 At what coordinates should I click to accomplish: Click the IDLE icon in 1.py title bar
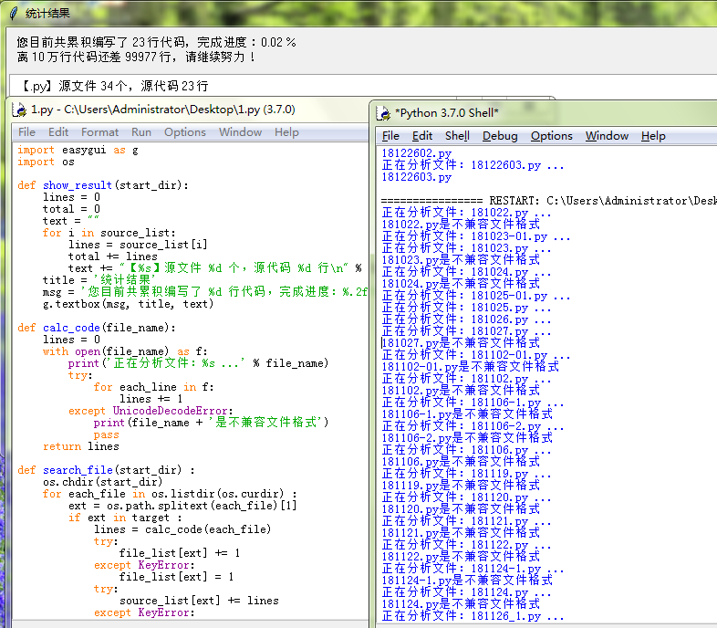point(19,110)
